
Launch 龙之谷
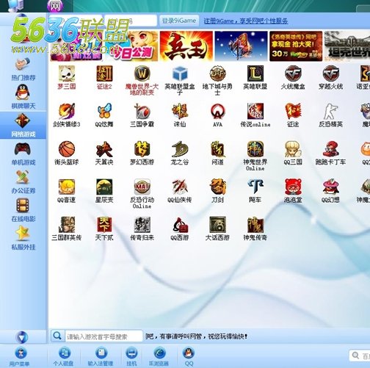180,153
